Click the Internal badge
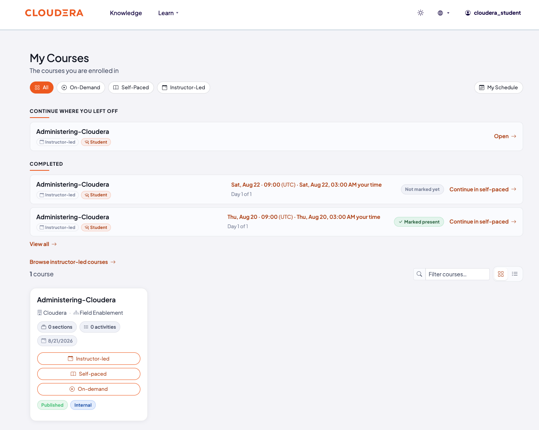Screen dimensions: 539x430 tap(83, 405)
